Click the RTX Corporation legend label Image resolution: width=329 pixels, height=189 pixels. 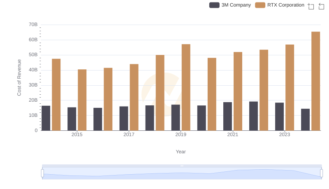[x=285, y=5]
